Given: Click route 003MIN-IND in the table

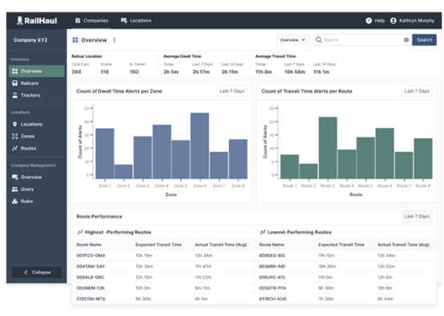Looking at the screenshot, I should [272, 266].
